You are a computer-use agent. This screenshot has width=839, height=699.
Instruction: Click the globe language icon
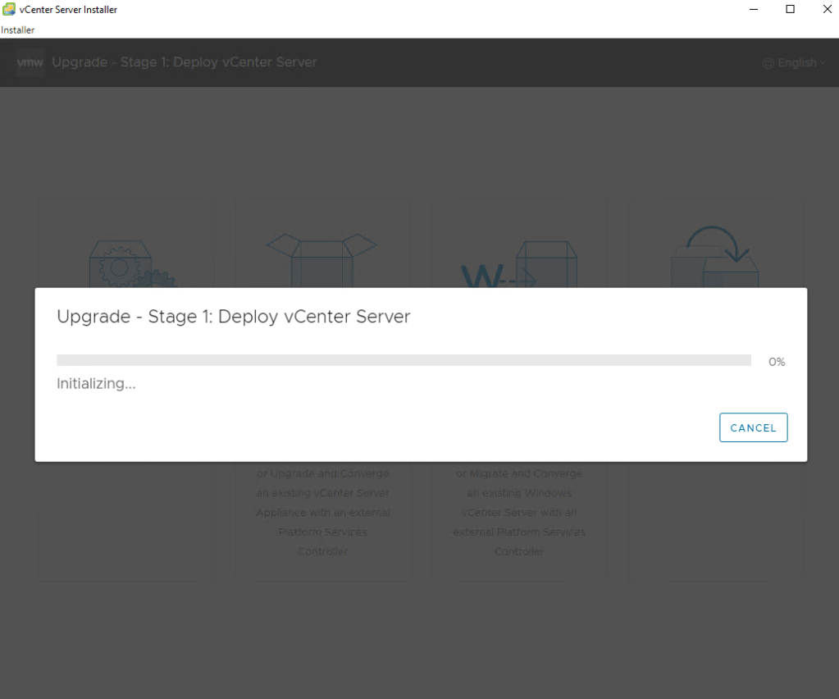coord(768,63)
